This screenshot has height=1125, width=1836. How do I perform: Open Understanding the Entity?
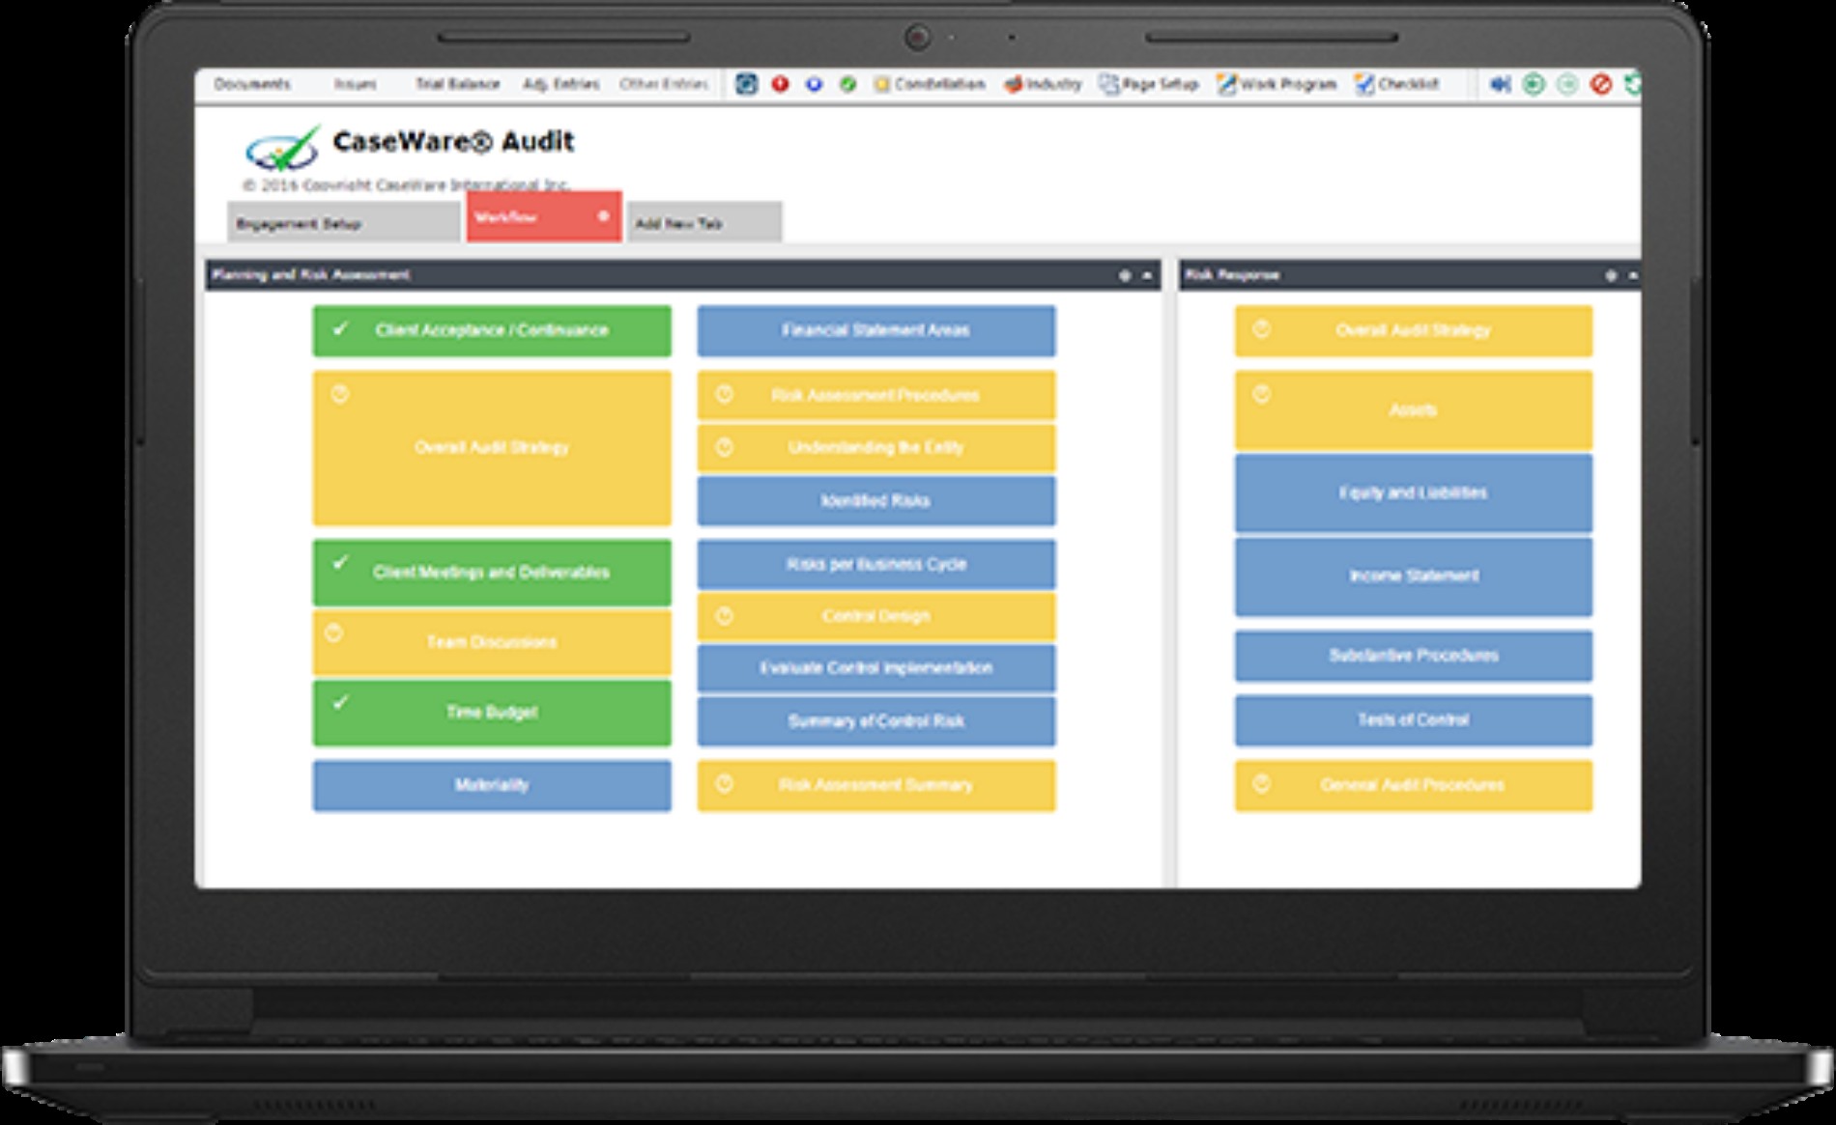point(876,448)
